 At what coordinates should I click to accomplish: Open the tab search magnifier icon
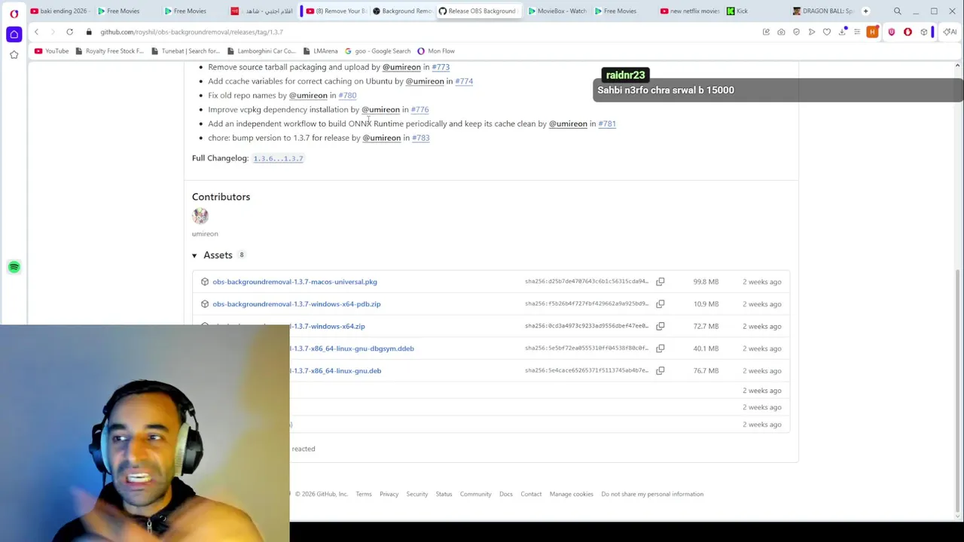coord(897,11)
